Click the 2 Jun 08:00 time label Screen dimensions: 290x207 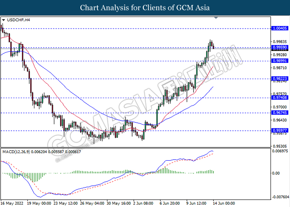tap(143, 203)
